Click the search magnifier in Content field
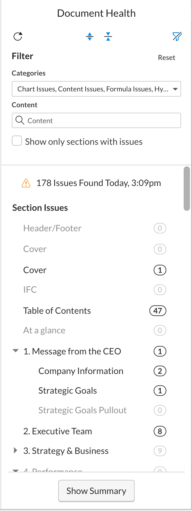This screenshot has height=511, width=192. click(x=20, y=120)
